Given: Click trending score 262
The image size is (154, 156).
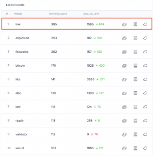Looking at the screenshot, I should [54, 52].
